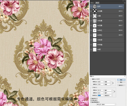Confirm Image Size with 确定 button

coord(121,80)
